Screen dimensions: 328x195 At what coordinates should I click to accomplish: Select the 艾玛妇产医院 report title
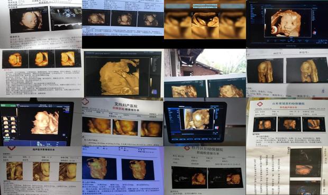(123, 104)
